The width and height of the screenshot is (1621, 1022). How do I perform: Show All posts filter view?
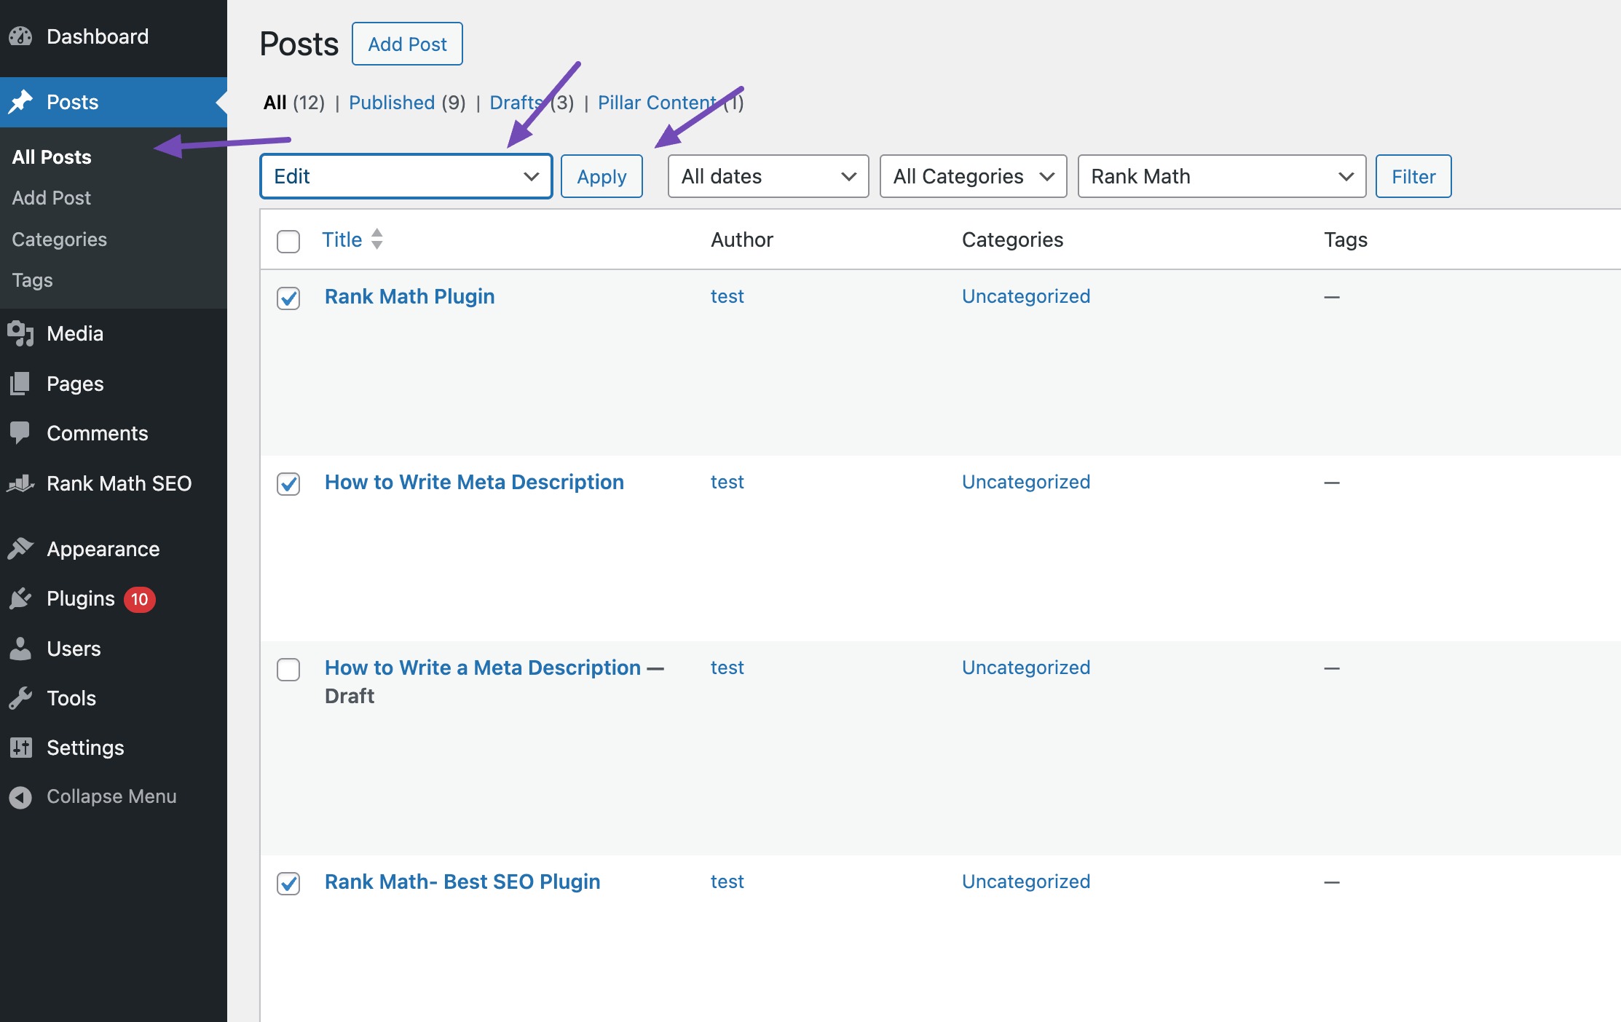pos(275,103)
